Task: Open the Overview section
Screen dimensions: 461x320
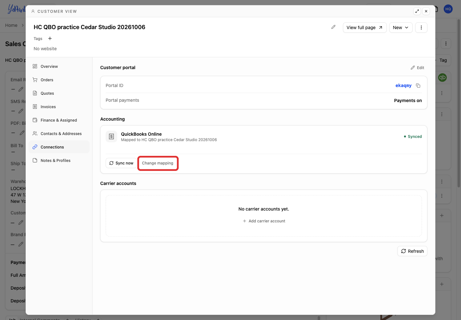Action: [59, 67]
